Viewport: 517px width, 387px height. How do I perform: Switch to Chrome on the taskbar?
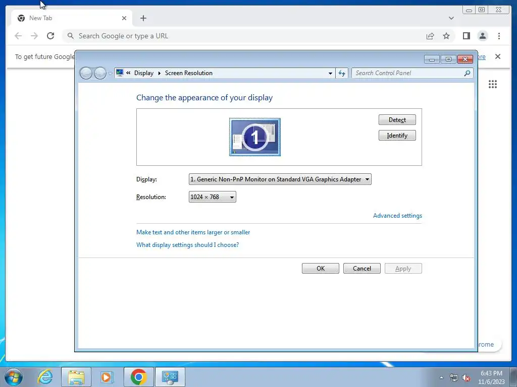(x=138, y=377)
